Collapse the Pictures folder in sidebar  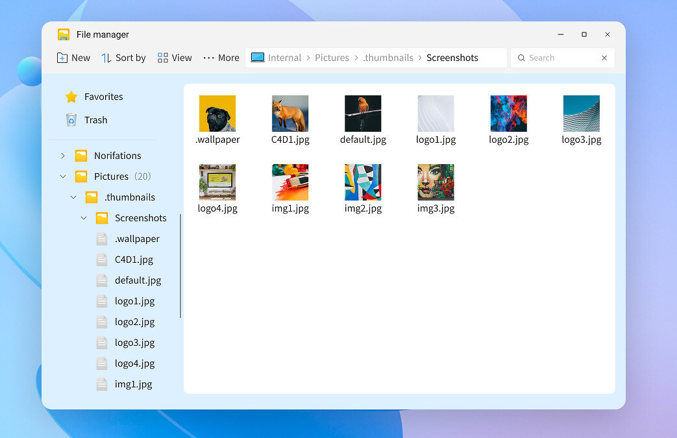coord(62,176)
